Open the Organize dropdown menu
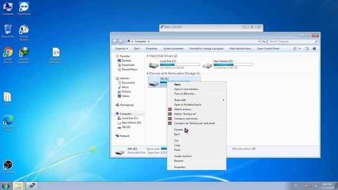 coord(121,49)
